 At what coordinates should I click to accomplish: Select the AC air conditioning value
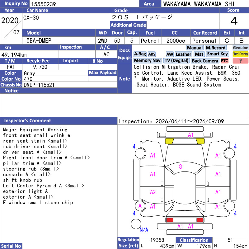[x=106, y=54]
